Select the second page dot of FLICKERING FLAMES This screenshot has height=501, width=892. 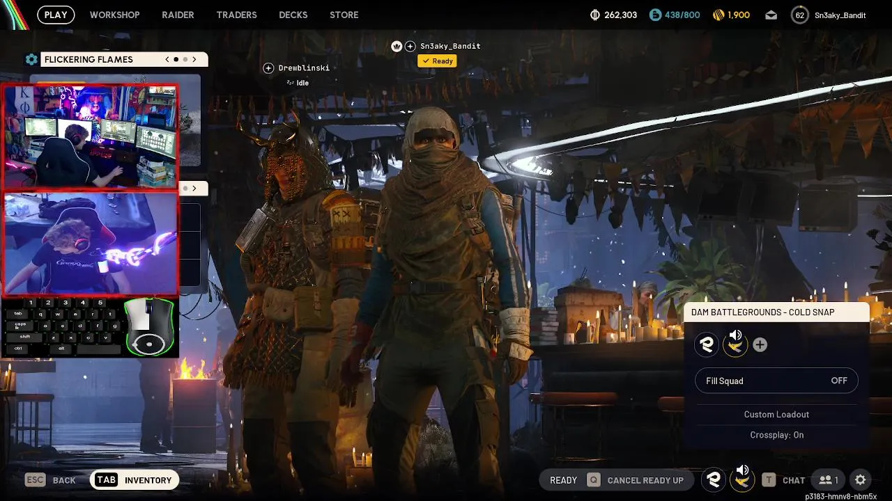(x=185, y=59)
